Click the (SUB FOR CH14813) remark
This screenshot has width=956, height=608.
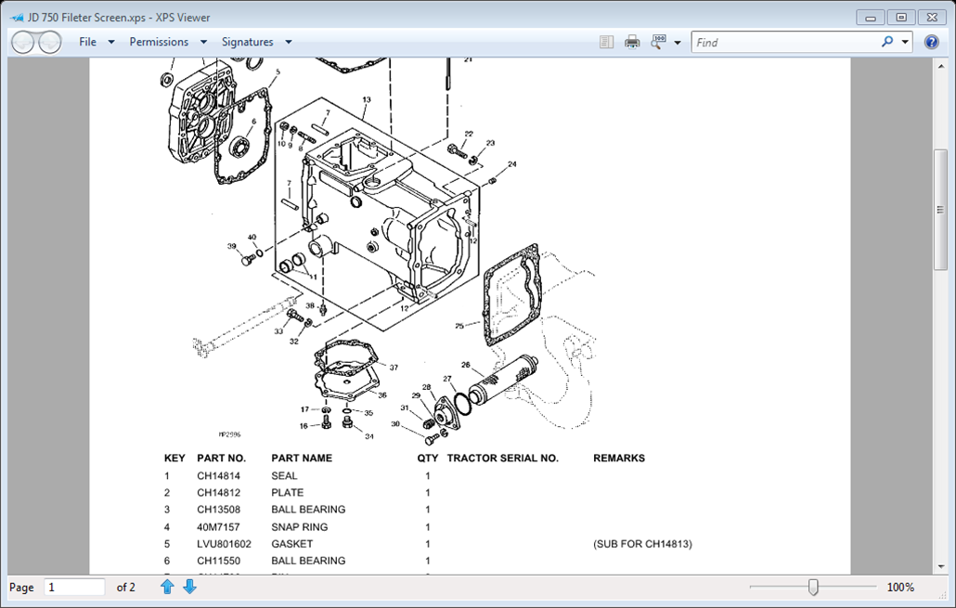pos(642,544)
